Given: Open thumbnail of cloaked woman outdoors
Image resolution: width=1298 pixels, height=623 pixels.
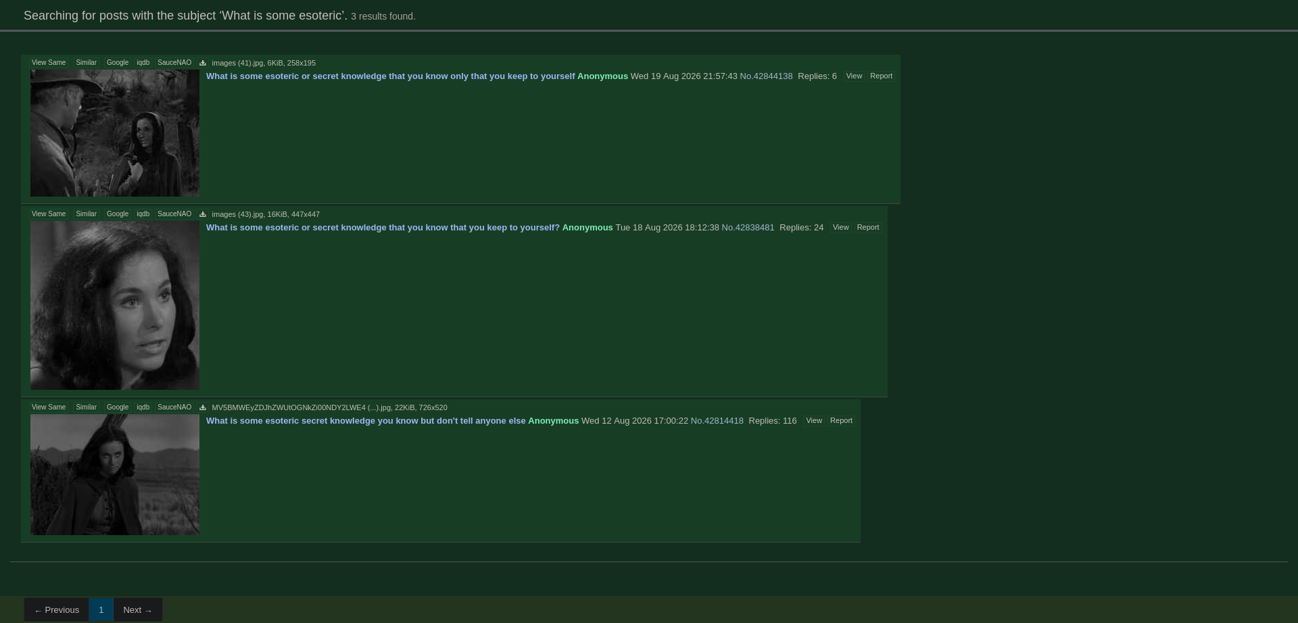Looking at the screenshot, I should 115,474.
